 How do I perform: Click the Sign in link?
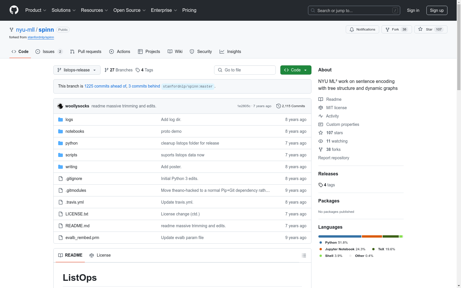point(413,10)
